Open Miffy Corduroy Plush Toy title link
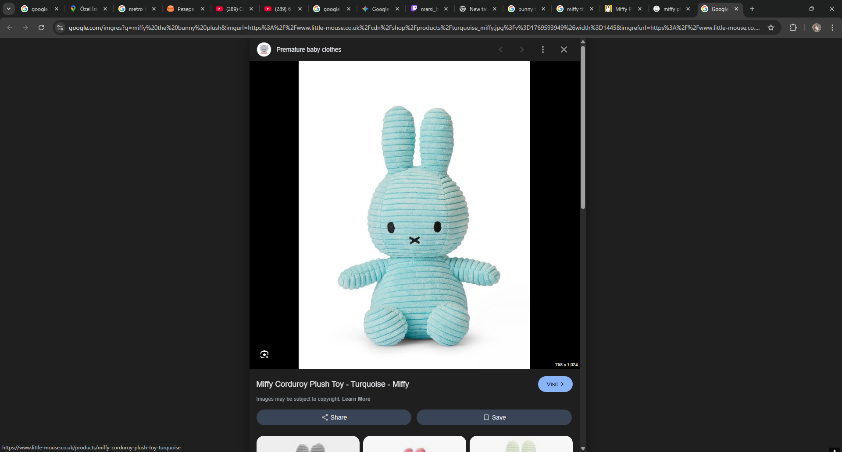This screenshot has width=842, height=452. pyautogui.click(x=332, y=384)
